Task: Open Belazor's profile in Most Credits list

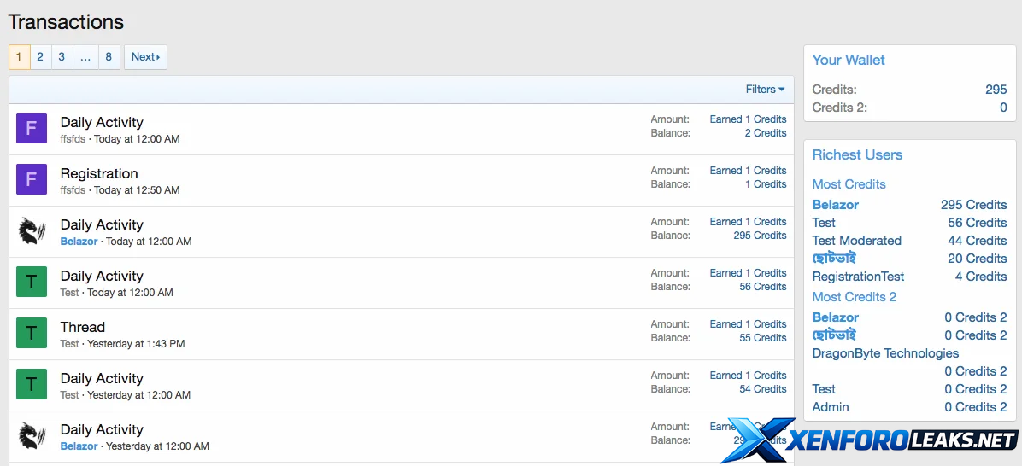Action: coord(835,205)
